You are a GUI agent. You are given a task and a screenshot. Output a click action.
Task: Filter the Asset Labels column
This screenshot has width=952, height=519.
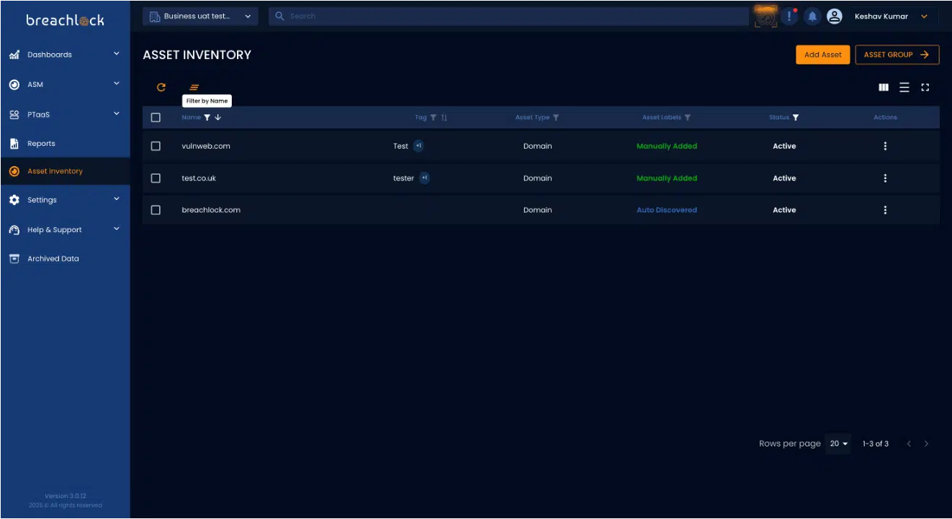688,118
